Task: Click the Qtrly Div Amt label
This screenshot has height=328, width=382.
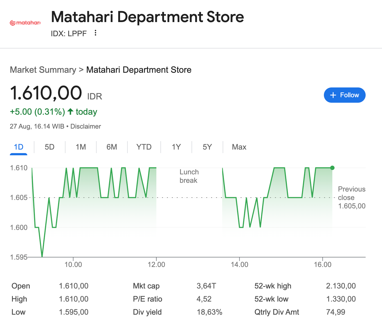Action: [277, 312]
